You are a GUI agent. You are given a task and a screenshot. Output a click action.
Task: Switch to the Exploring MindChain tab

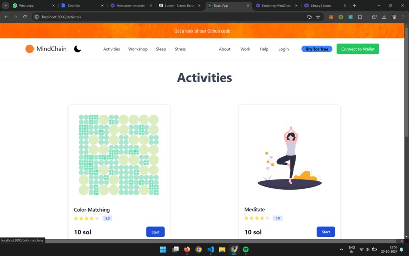pyautogui.click(x=276, y=5)
